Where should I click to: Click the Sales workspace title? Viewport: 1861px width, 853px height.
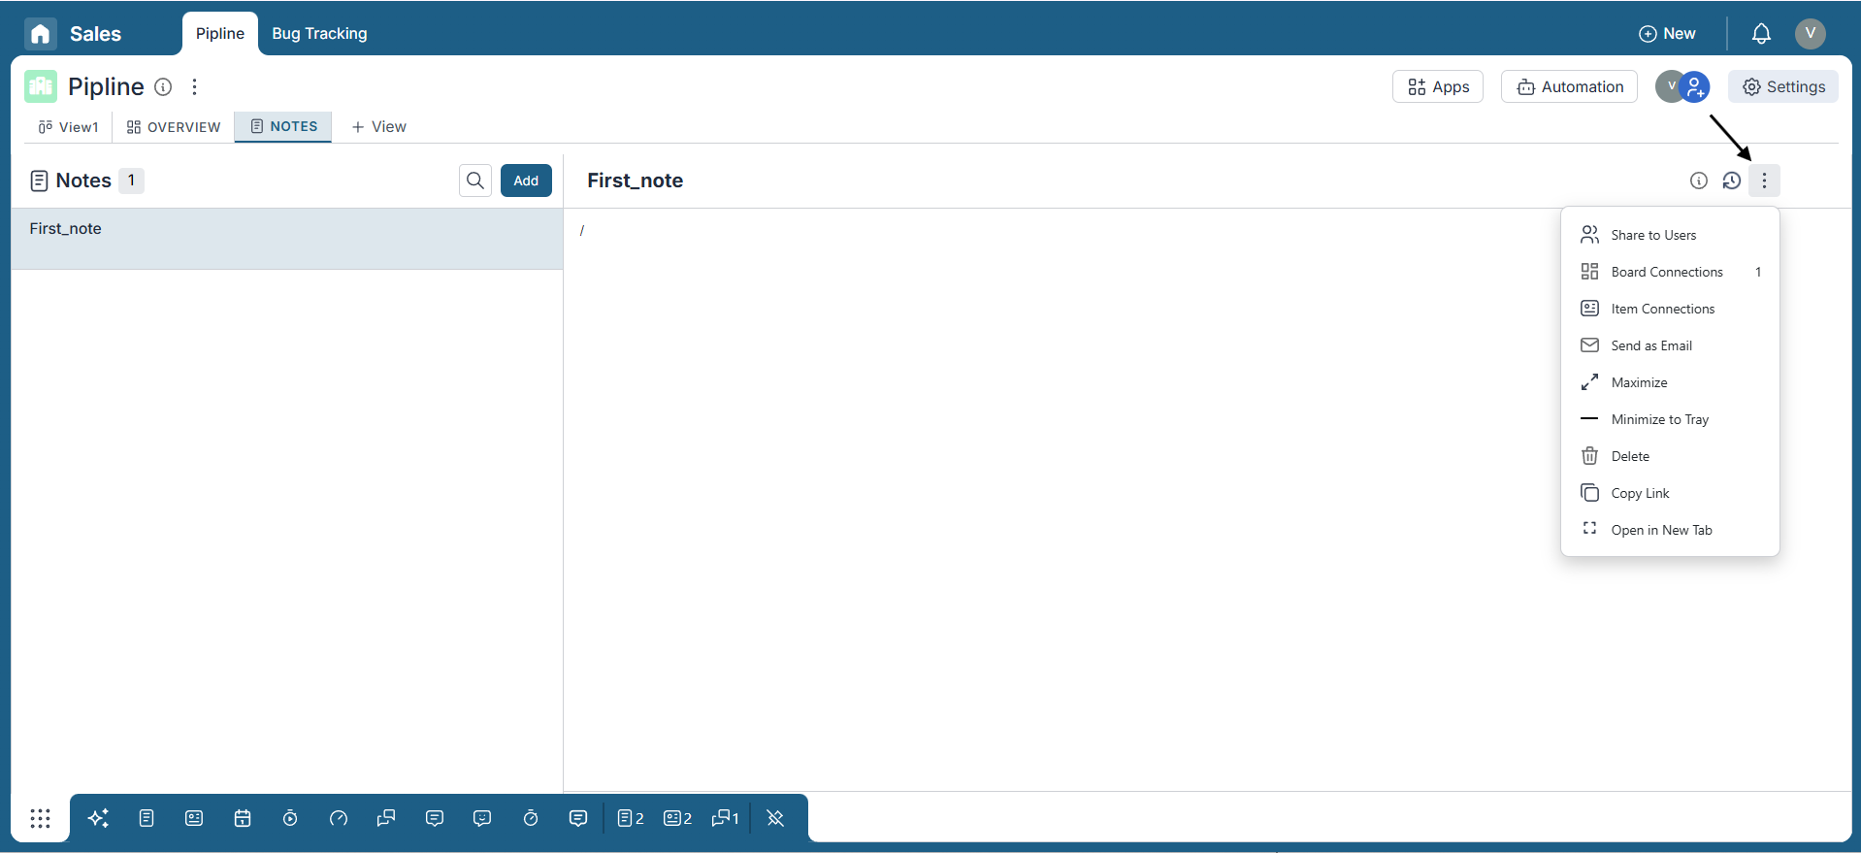(95, 34)
